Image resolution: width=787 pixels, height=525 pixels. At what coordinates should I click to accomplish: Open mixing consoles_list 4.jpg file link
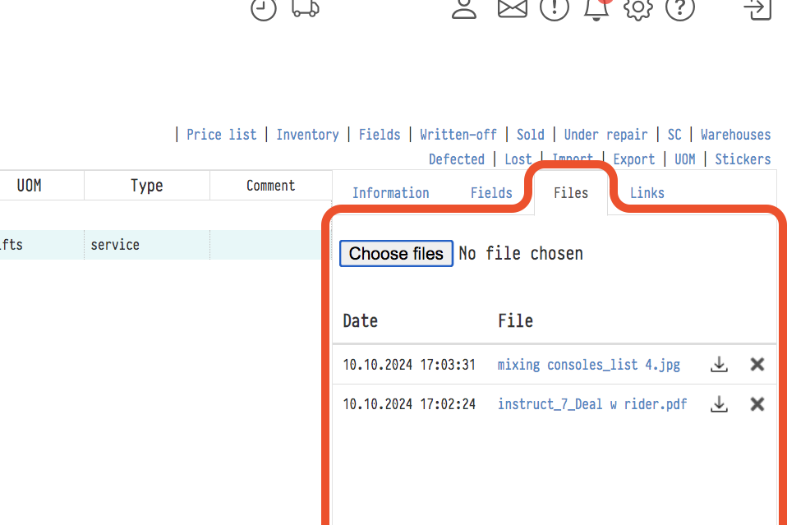coord(588,365)
